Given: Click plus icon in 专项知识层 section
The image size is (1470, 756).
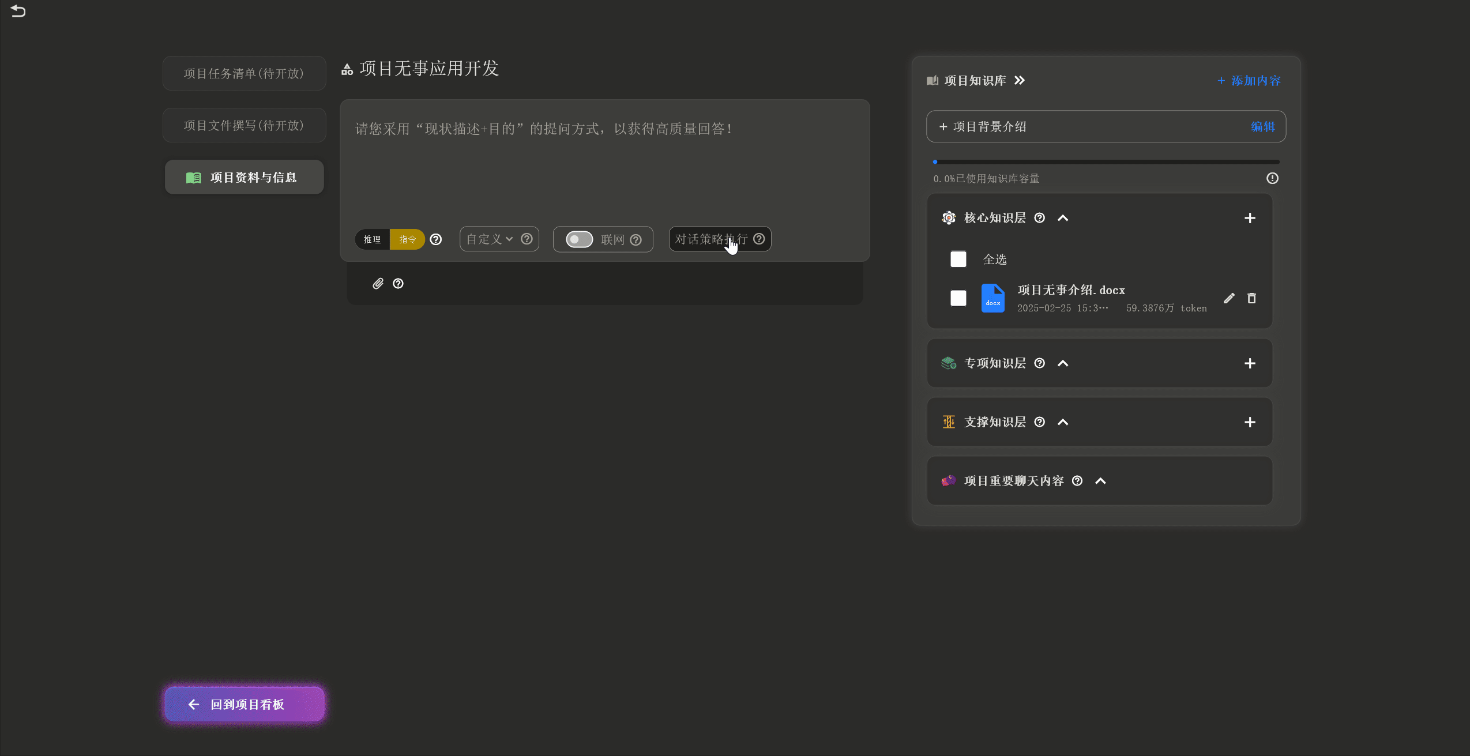Looking at the screenshot, I should 1250,363.
